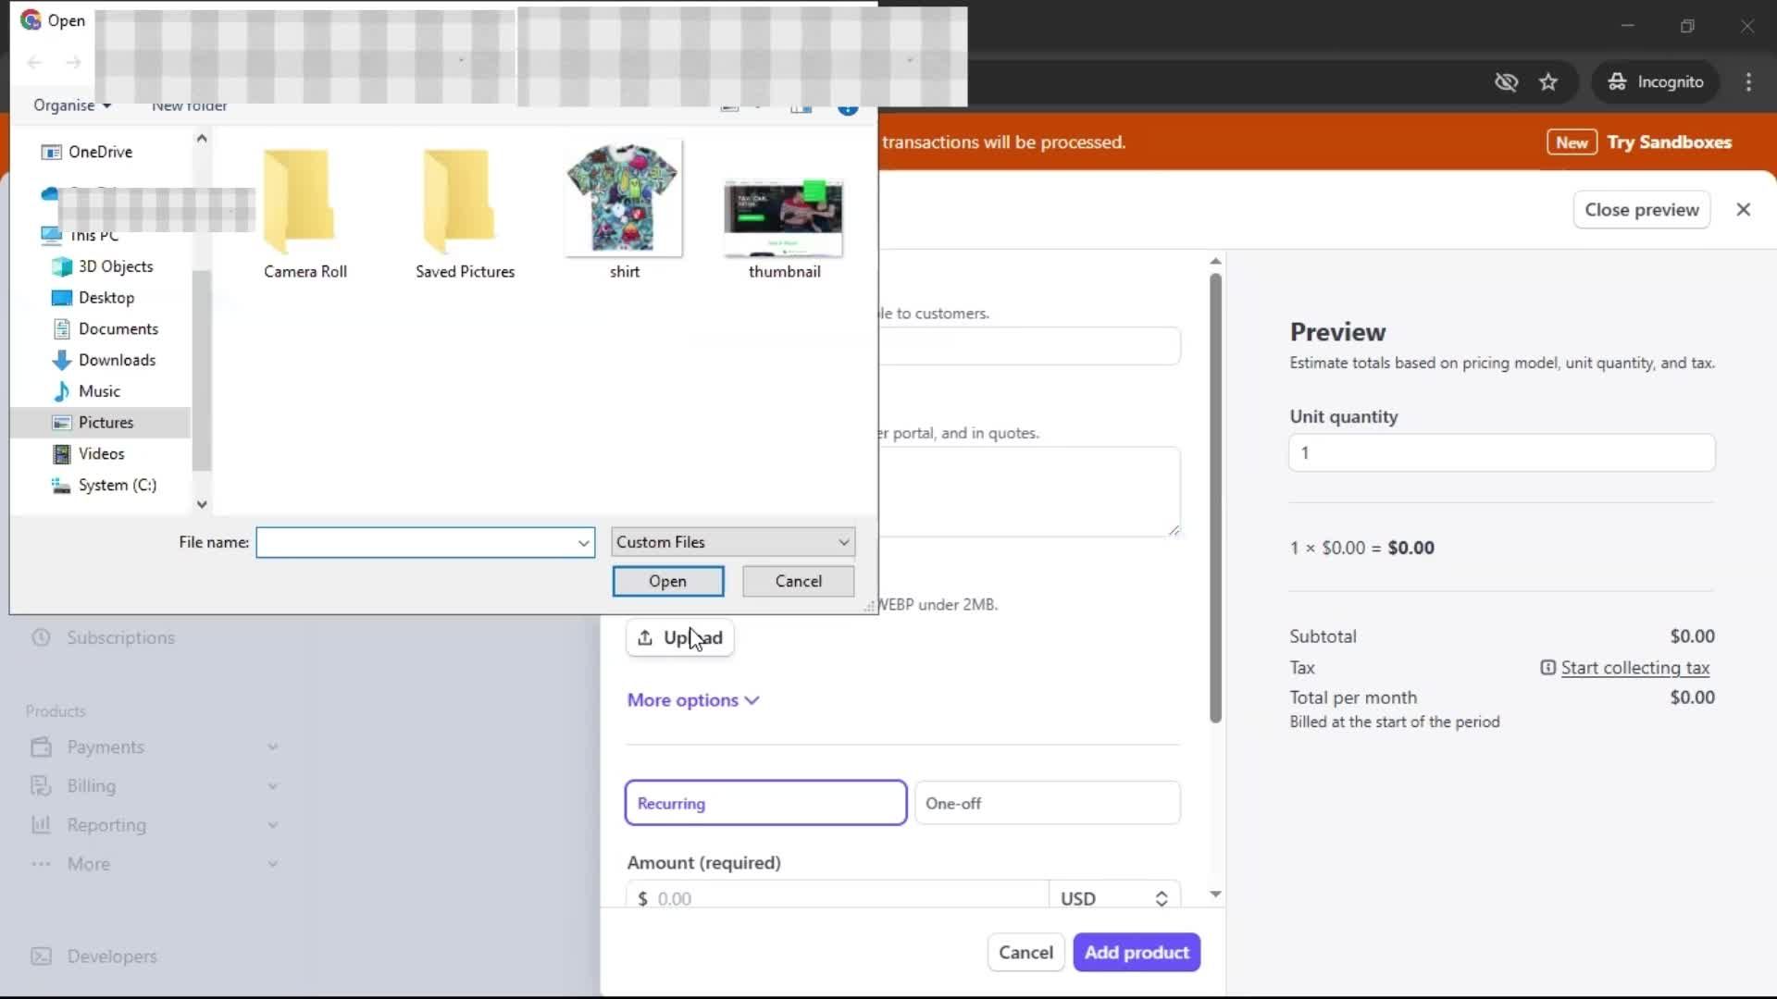Click the Downloads folder in sidebar
The height and width of the screenshot is (999, 1777).
pos(117,360)
